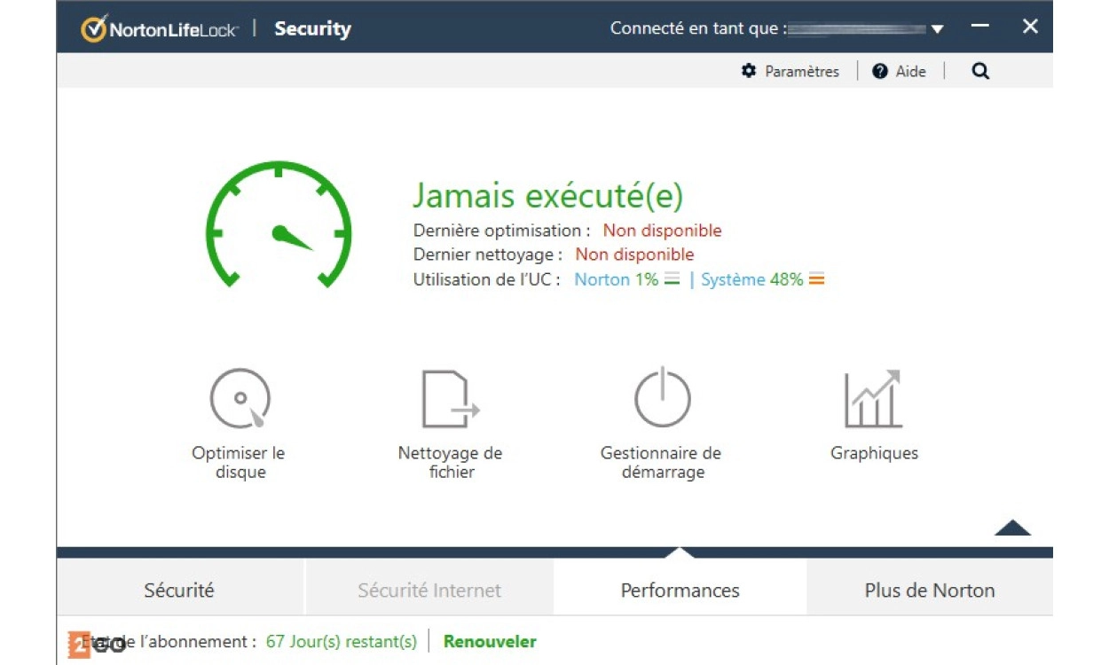
Task: Click the search magnifier icon
Action: click(979, 72)
